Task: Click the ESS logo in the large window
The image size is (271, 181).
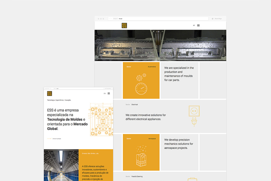Action: point(124,26)
